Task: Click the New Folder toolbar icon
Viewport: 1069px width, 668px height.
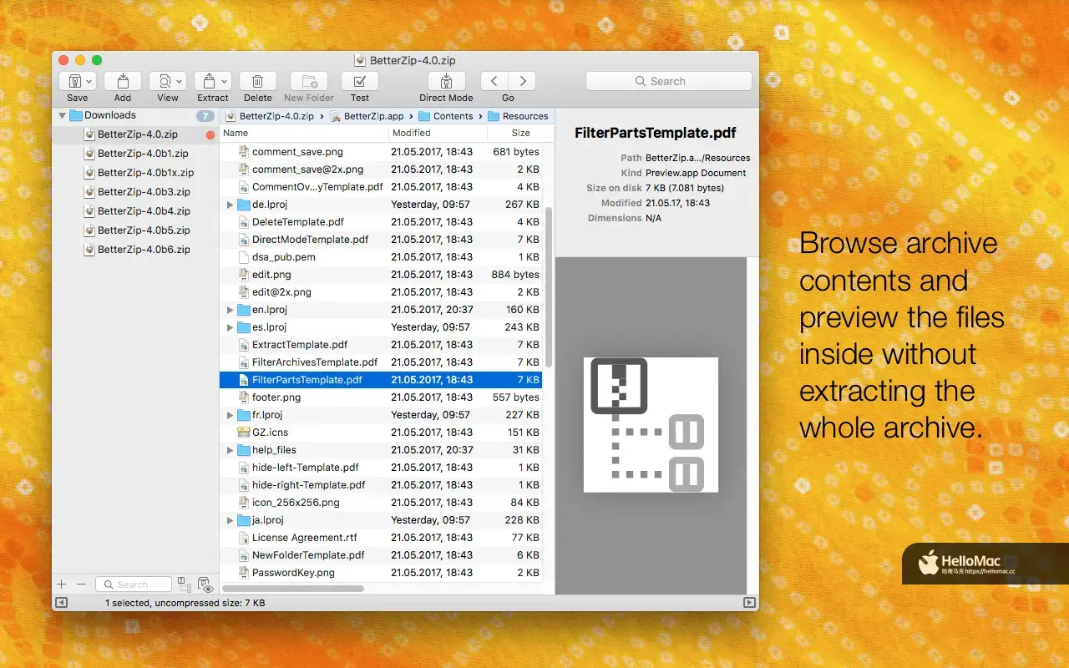Action: (309, 81)
